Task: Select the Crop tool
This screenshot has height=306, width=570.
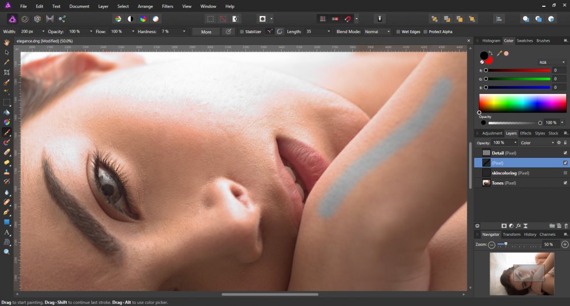Action: coord(7,72)
